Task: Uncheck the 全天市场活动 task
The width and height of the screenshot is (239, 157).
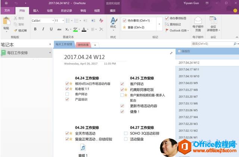Action: [67, 133]
